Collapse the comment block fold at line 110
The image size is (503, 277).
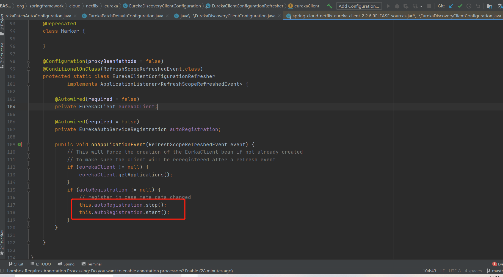point(29,152)
